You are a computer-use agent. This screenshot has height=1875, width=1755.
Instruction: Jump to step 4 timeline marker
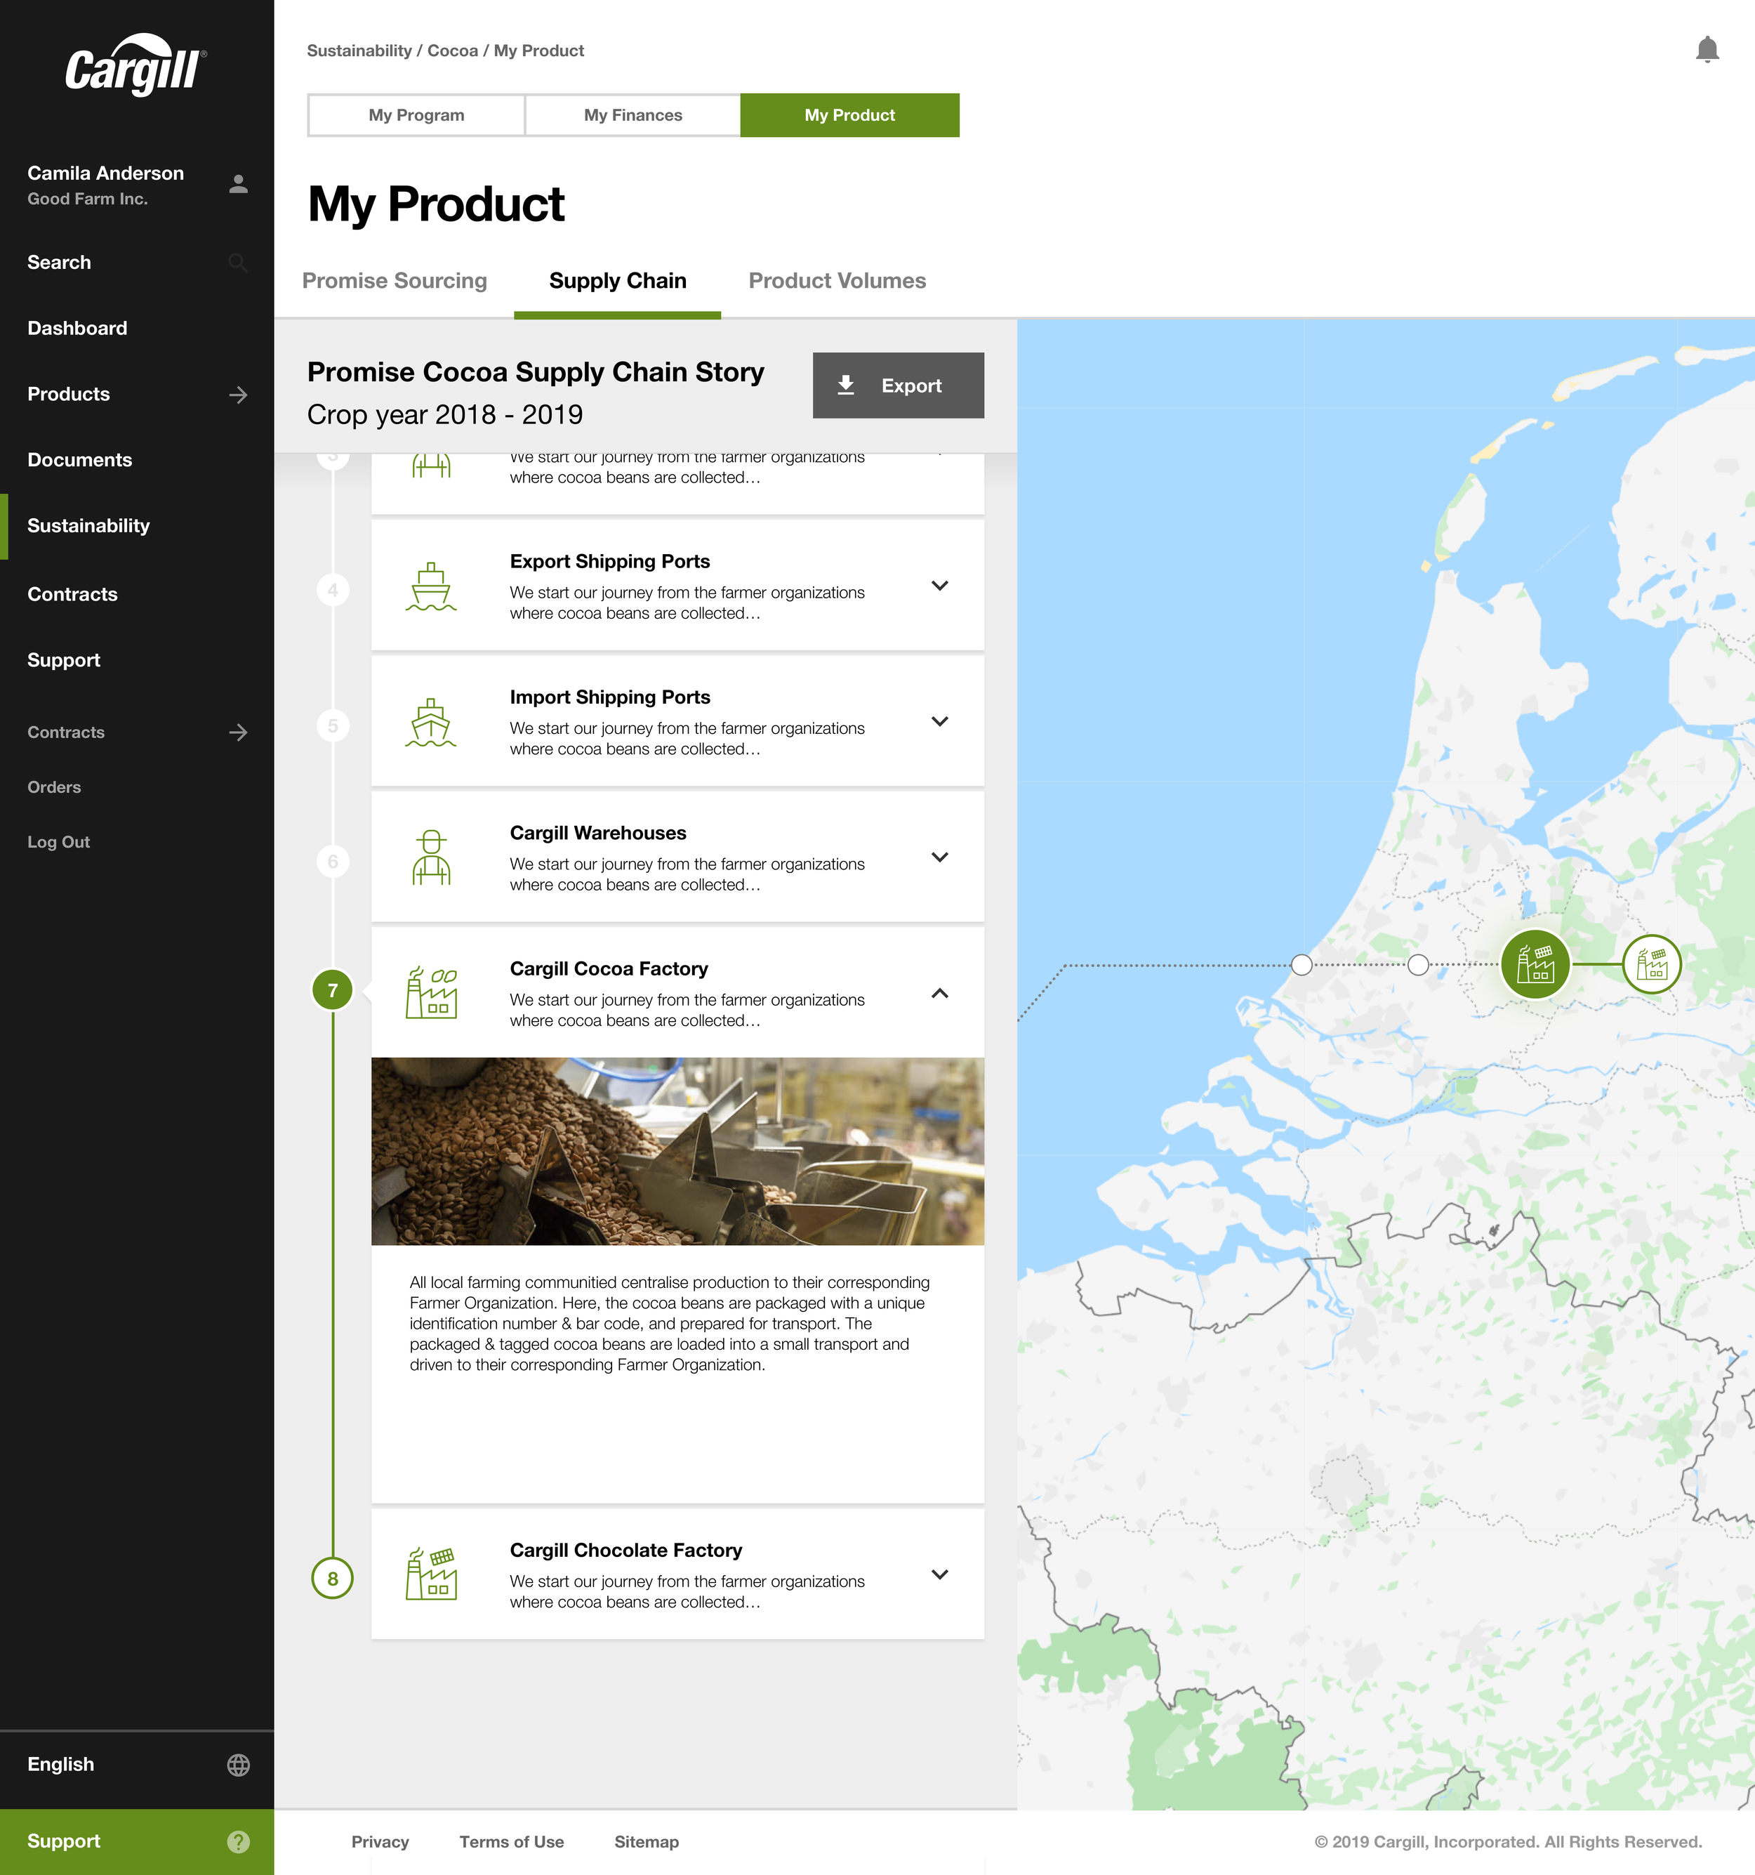pos(333,591)
